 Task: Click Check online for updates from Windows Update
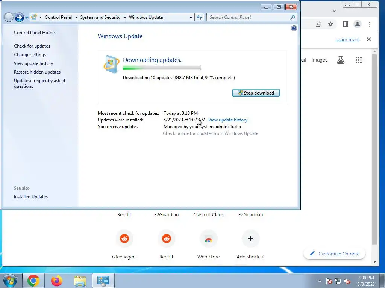211,133
